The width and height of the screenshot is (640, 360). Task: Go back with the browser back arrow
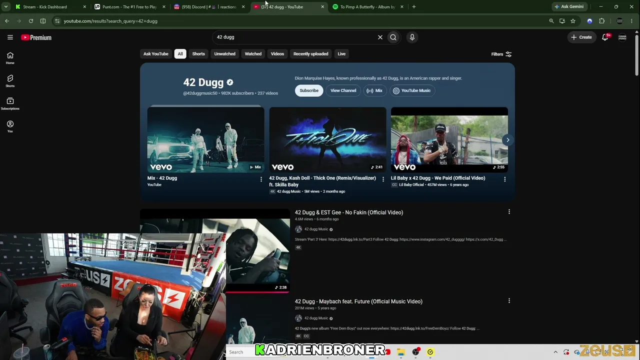point(7,21)
